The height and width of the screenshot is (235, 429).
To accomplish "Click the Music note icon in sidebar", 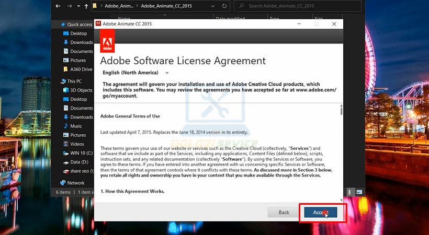I will click(66, 126).
